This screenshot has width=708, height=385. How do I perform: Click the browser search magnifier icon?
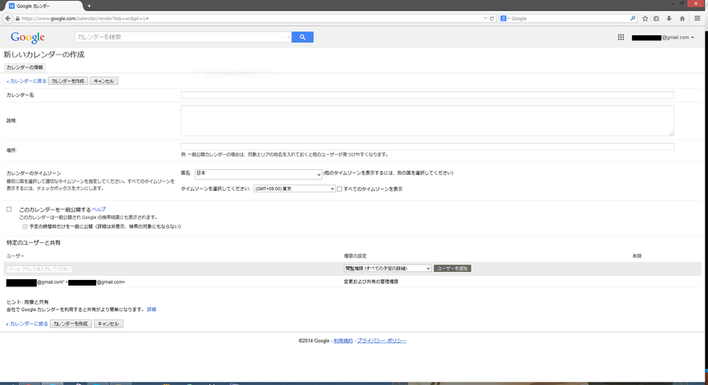(633, 18)
